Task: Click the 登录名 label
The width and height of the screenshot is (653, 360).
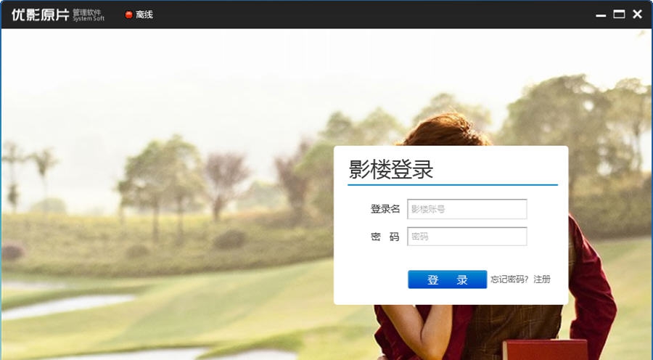Action: point(385,209)
